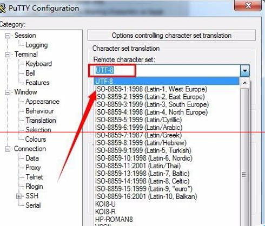Click the dropdown list scrollbar thumb
The height and width of the screenshot is (226, 265).
244,157
